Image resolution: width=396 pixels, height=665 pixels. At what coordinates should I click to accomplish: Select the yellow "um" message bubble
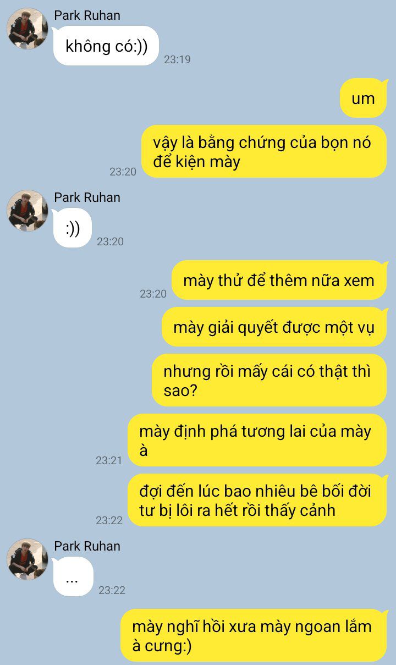click(364, 98)
